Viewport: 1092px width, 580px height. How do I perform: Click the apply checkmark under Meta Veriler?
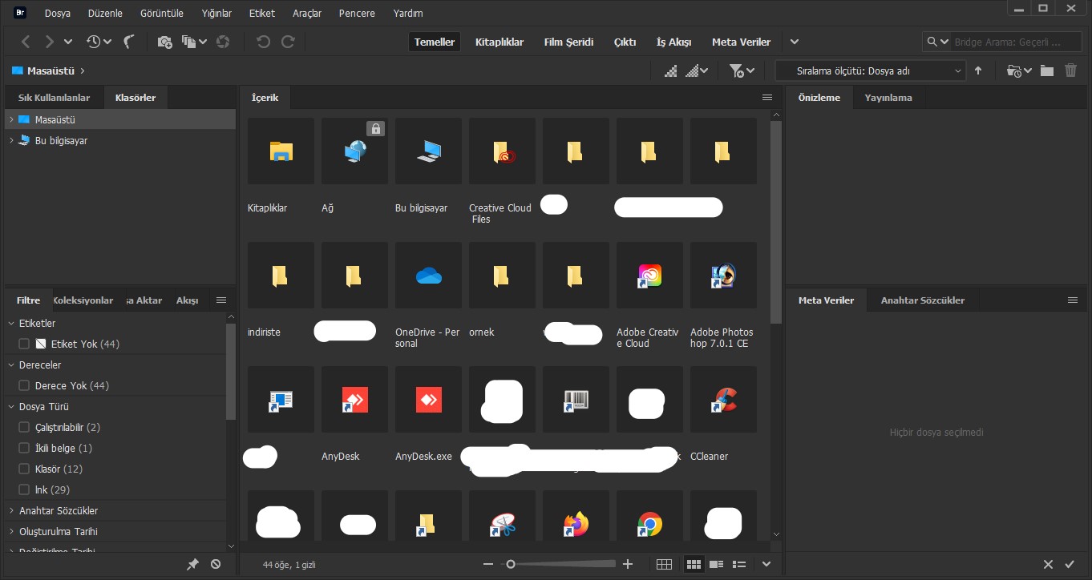(x=1070, y=565)
